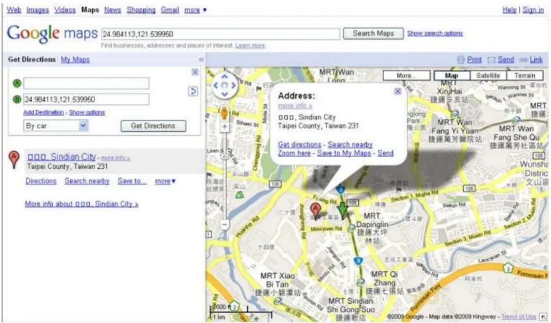Pan the map down with arrow control
This screenshot has height=323, width=551.
pos(224,94)
